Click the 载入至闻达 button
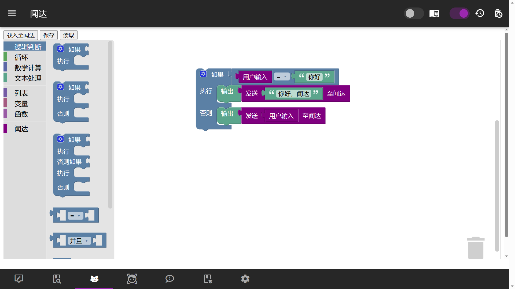The image size is (515, 289). [x=21, y=35]
